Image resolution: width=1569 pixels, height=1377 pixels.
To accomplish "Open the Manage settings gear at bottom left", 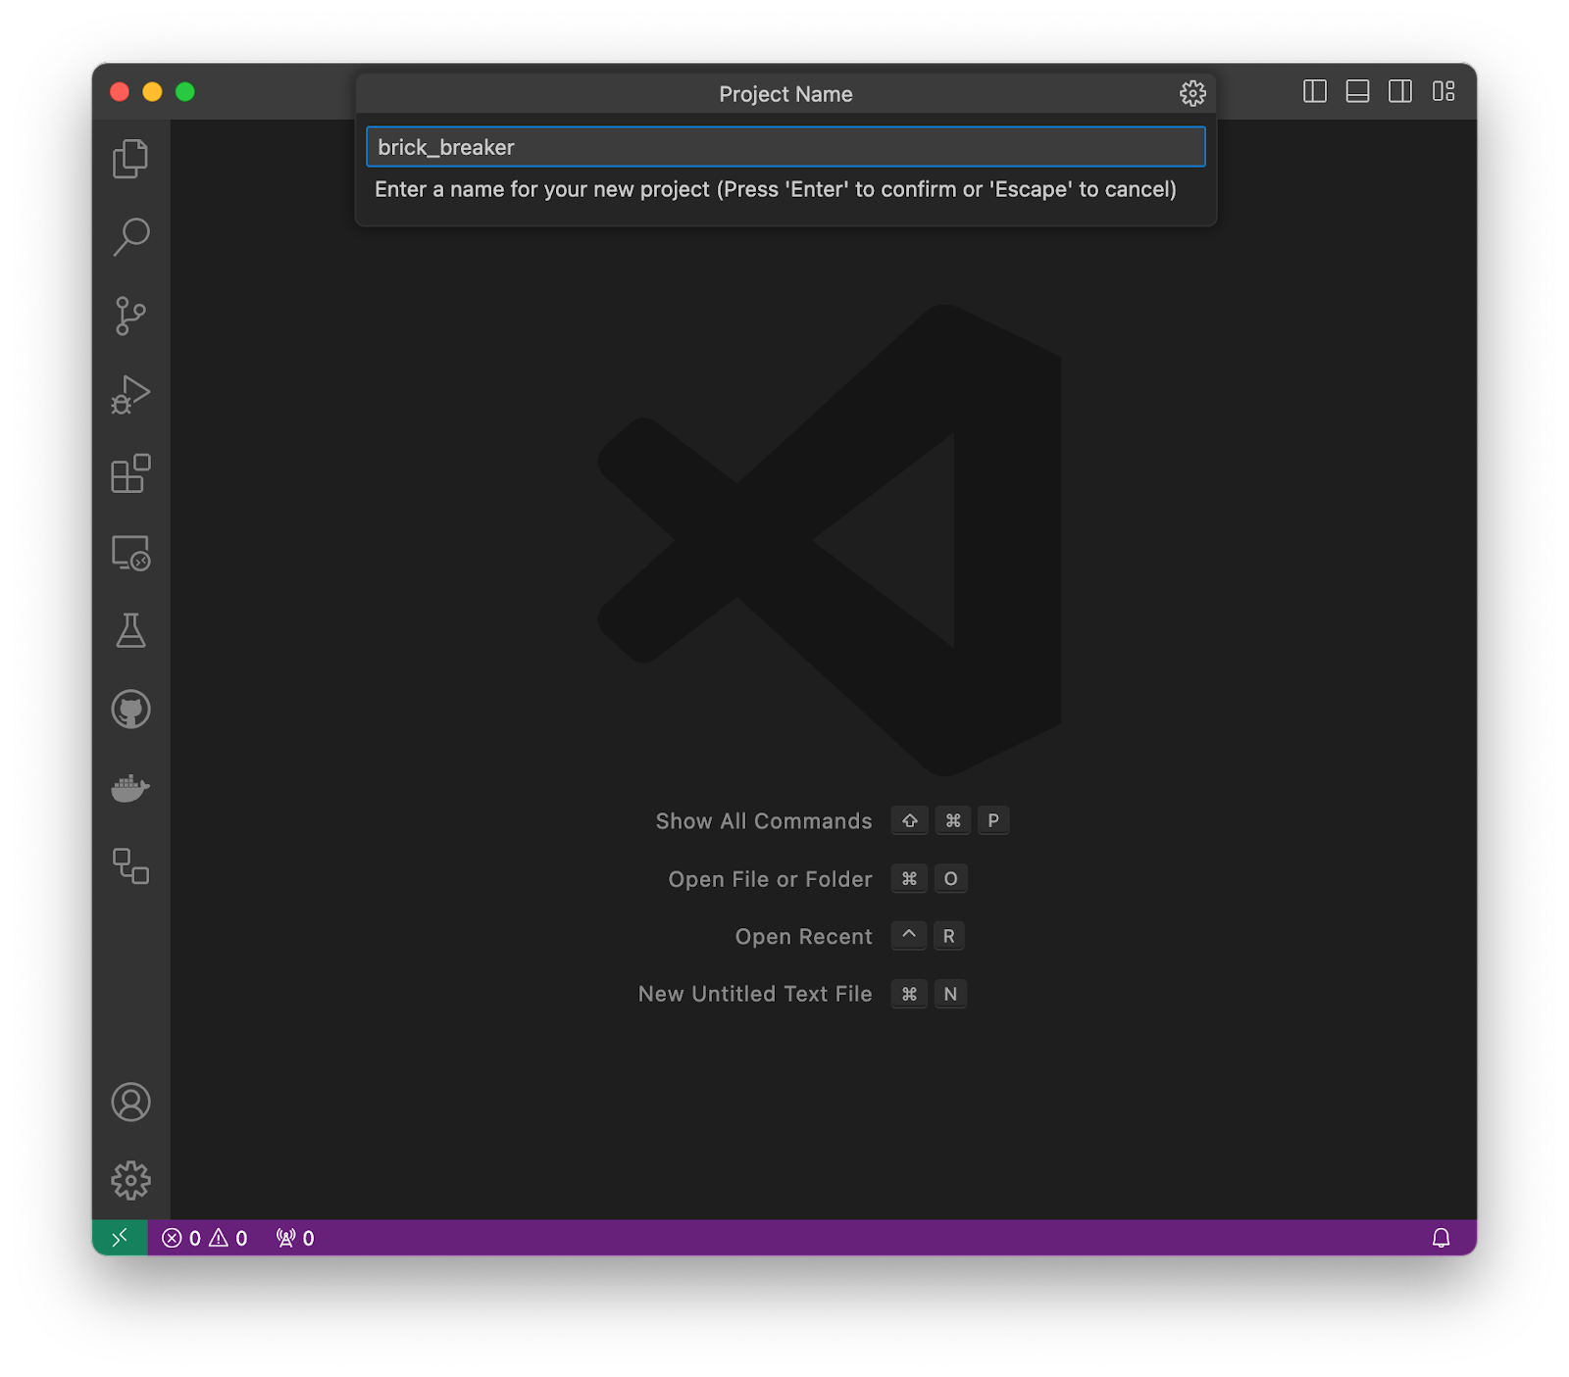I will click(x=131, y=1180).
